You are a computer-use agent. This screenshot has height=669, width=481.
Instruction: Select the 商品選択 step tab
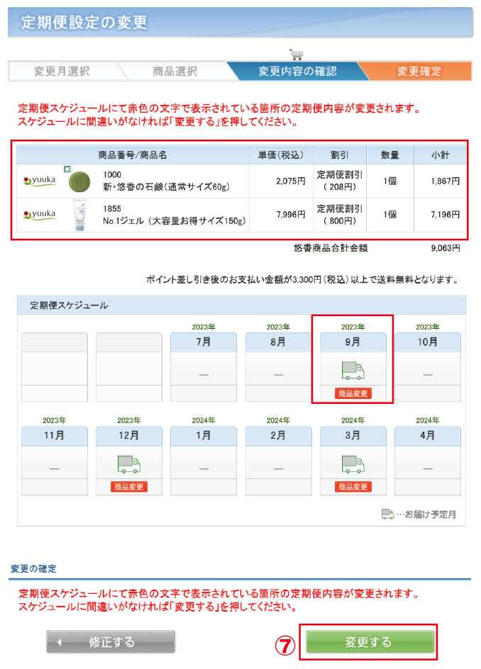point(175,72)
